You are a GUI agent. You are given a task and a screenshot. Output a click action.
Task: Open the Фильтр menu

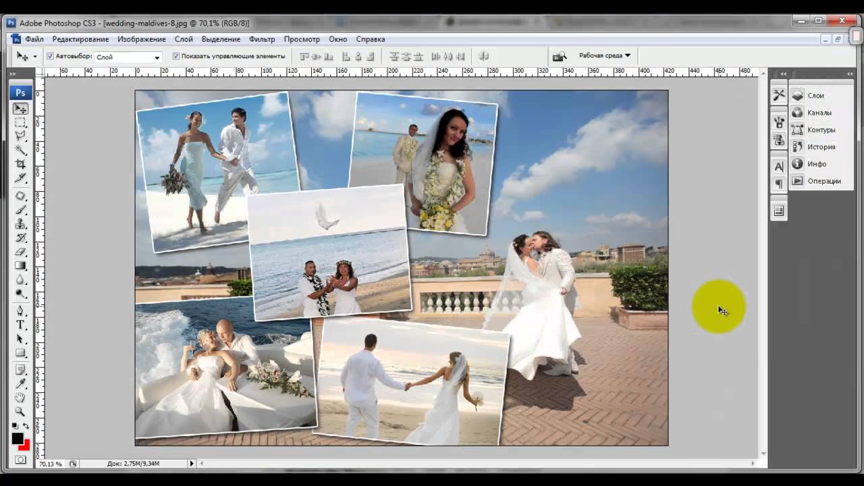point(262,39)
